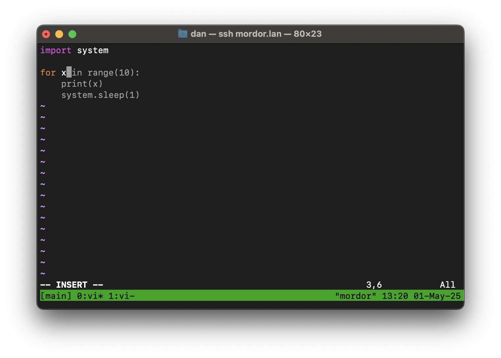Click the "system.sleep(1)" statement
This screenshot has height=358, width=501.
(100, 95)
